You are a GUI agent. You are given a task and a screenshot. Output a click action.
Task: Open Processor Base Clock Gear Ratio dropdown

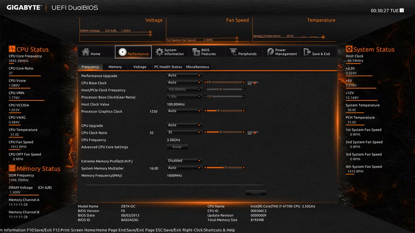click(x=184, y=96)
